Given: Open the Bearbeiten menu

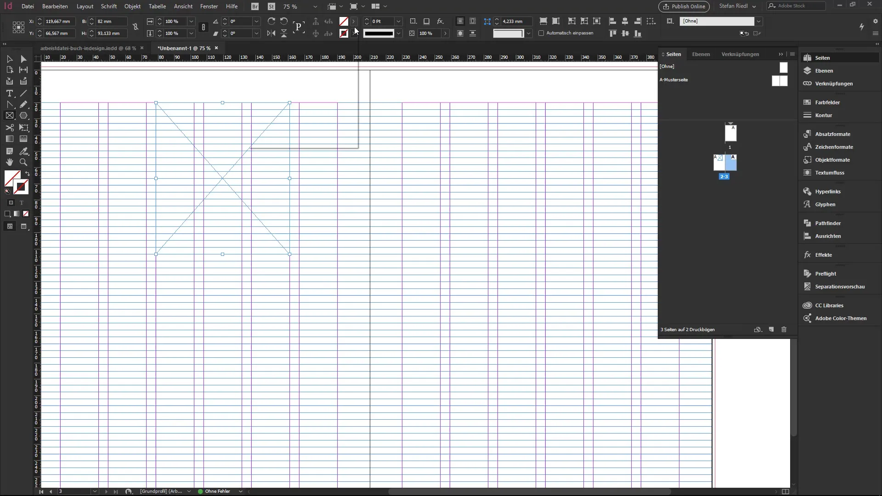Looking at the screenshot, I should click(x=55, y=6).
